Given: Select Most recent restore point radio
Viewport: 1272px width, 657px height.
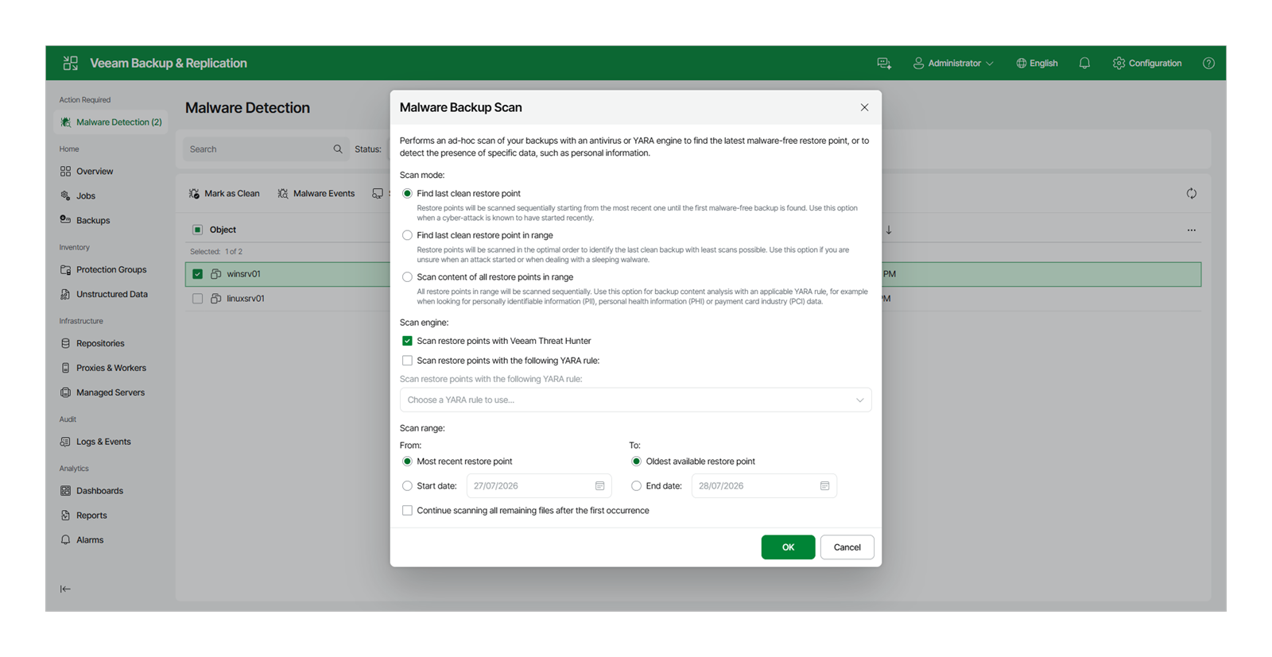Looking at the screenshot, I should coord(407,462).
